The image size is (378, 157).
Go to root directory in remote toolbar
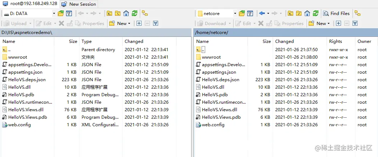[299, 14]
